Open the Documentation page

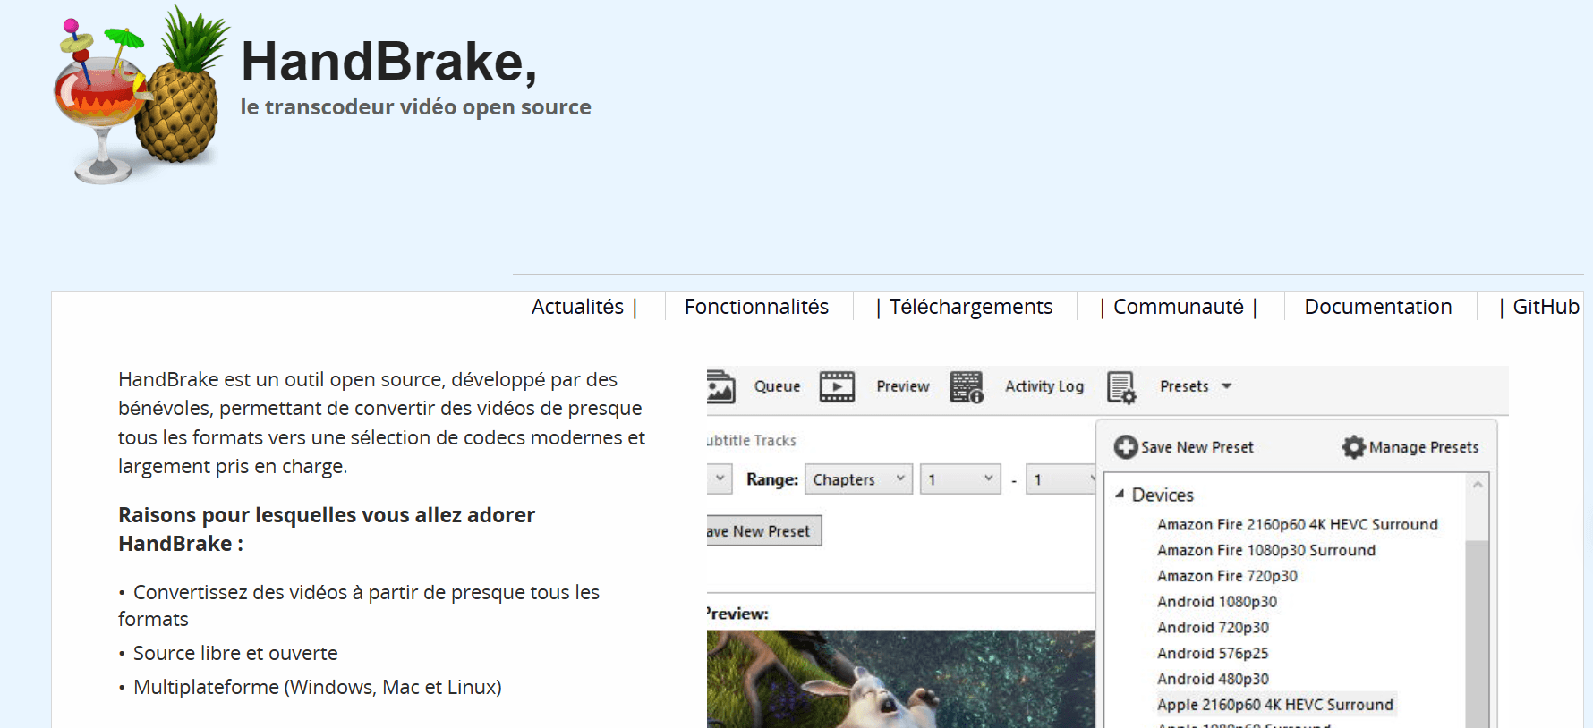pyautogui.click(x=1378, y=307)
